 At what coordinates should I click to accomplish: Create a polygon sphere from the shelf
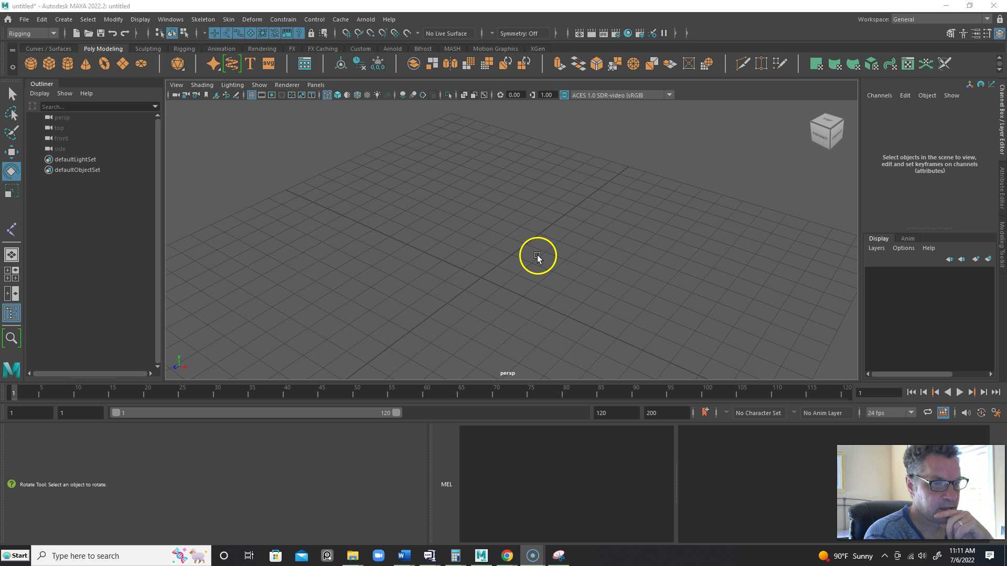(x=30, y=63)
